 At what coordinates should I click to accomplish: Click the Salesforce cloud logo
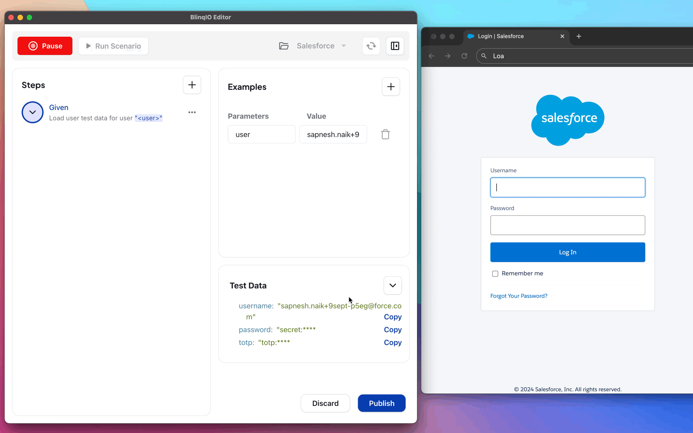(568, 120)
